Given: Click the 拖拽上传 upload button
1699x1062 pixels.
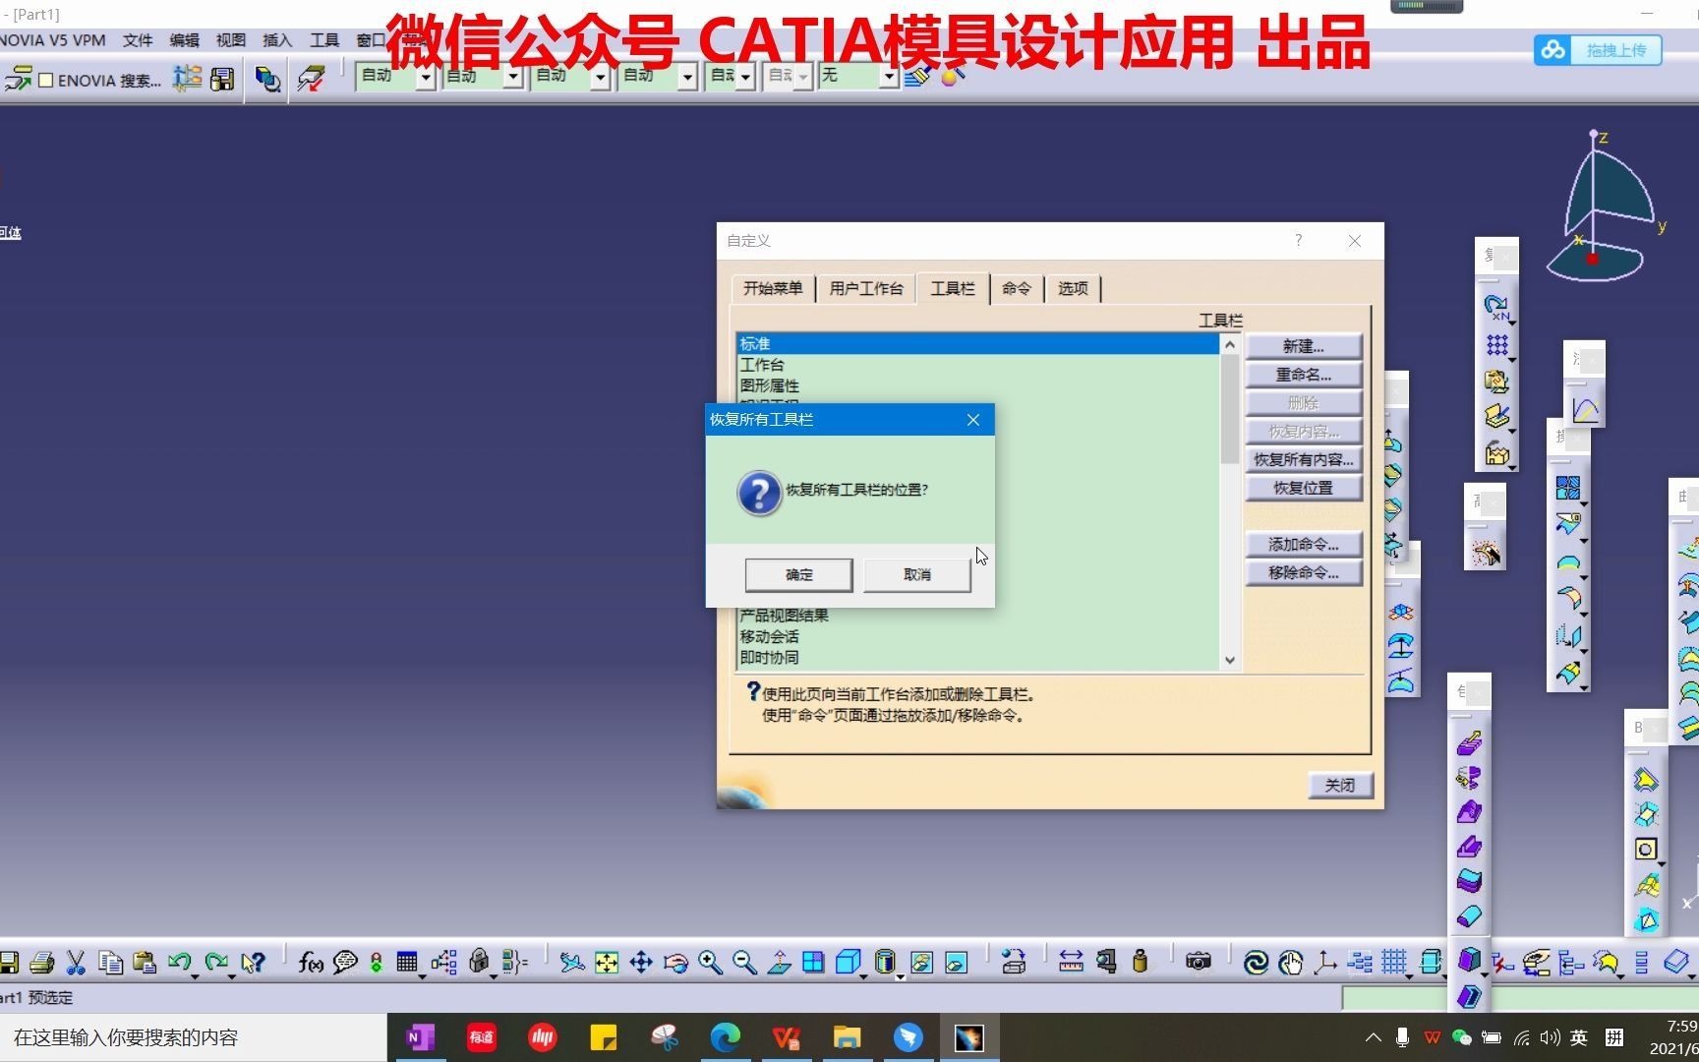Looking at the screenshot, I should (x=1598, y=50).
